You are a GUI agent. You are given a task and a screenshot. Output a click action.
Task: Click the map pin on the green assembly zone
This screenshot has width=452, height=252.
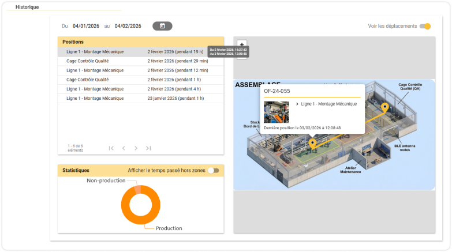pos(312,144)
